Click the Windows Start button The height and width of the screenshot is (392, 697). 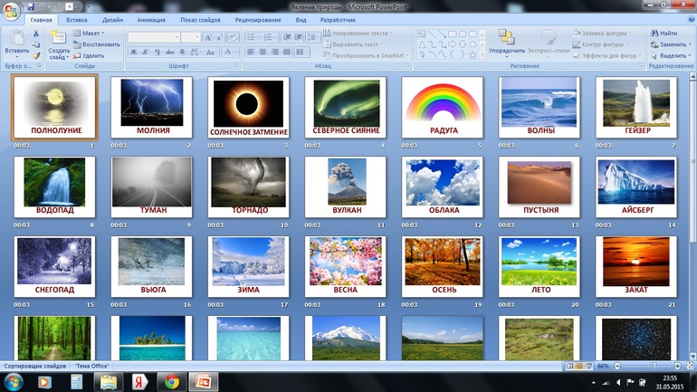13,382
